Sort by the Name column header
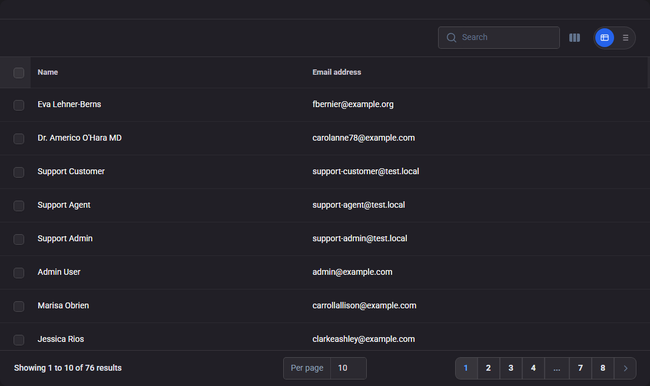Screen dimensions: 650x386 tap(48, 72)
